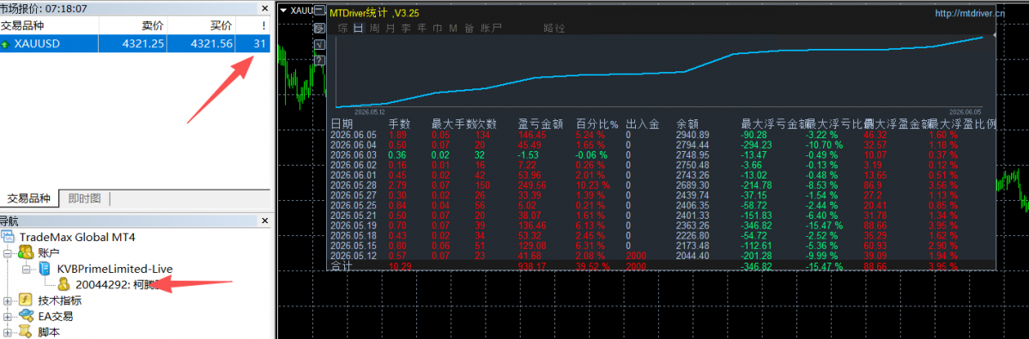This screenshot has height=339, width=1029.
Task: Select the XAUUSD symbol row
Action: pos(135,44)
